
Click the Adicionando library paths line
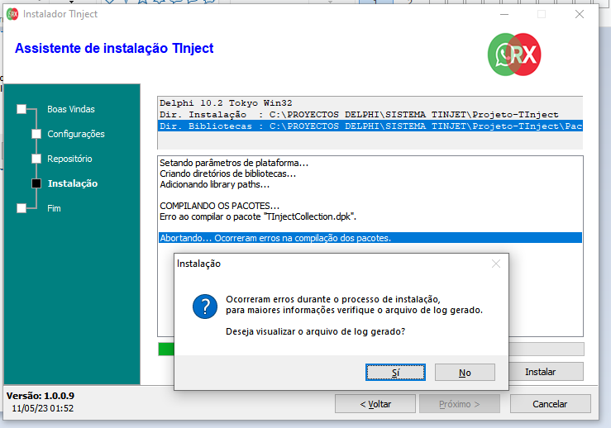click(214, 184)
